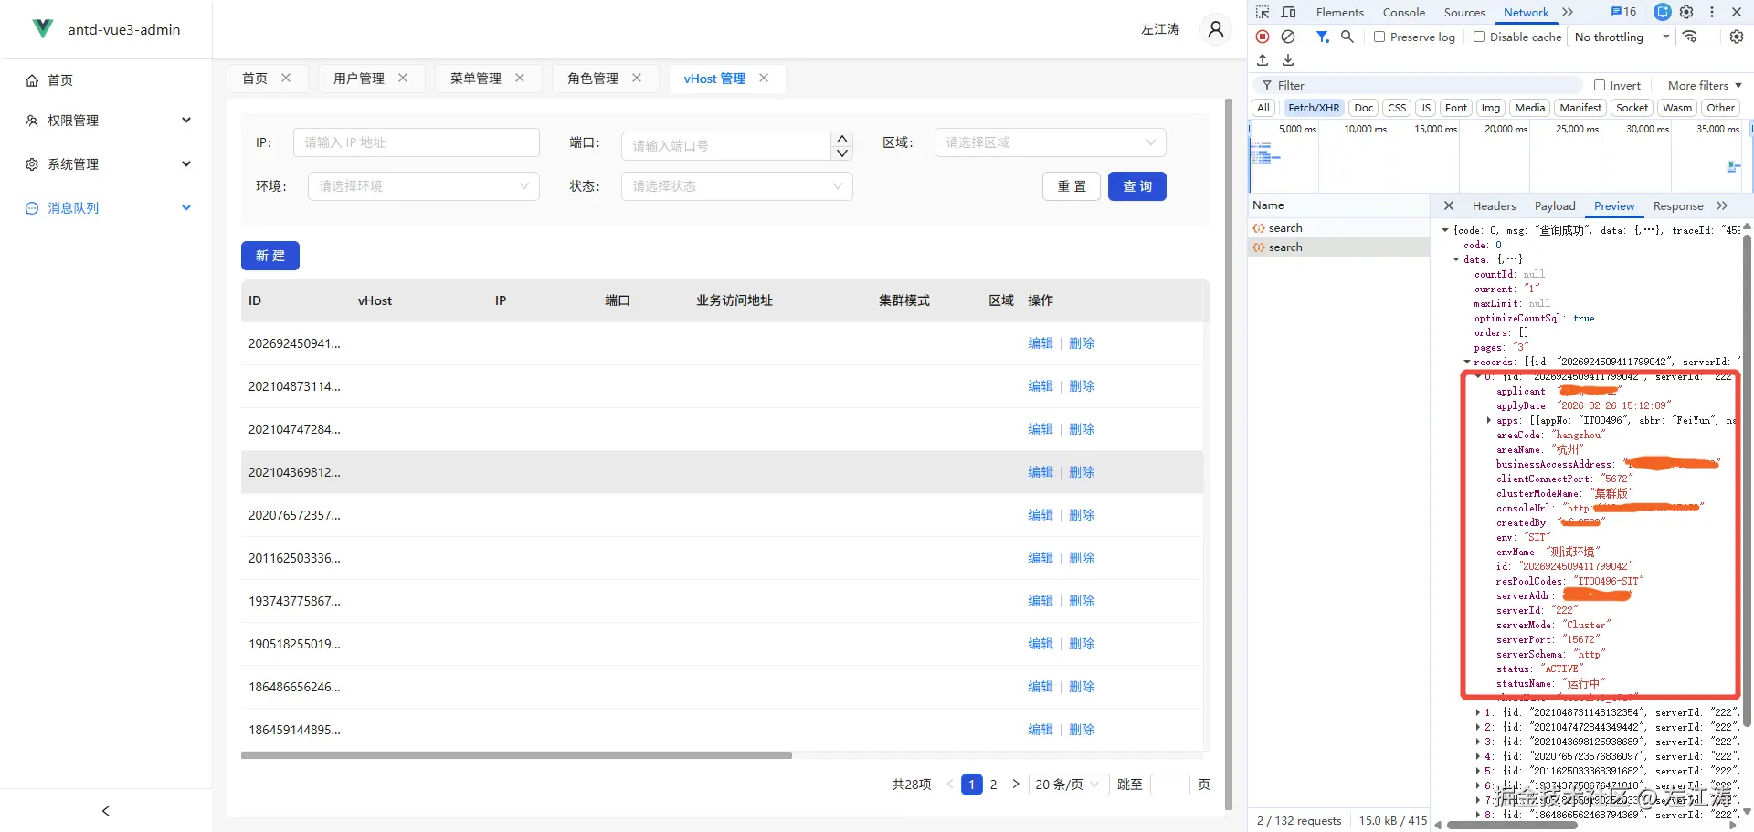Click the 查询 search button
1754x832 pixels.
pos(1137,186)
